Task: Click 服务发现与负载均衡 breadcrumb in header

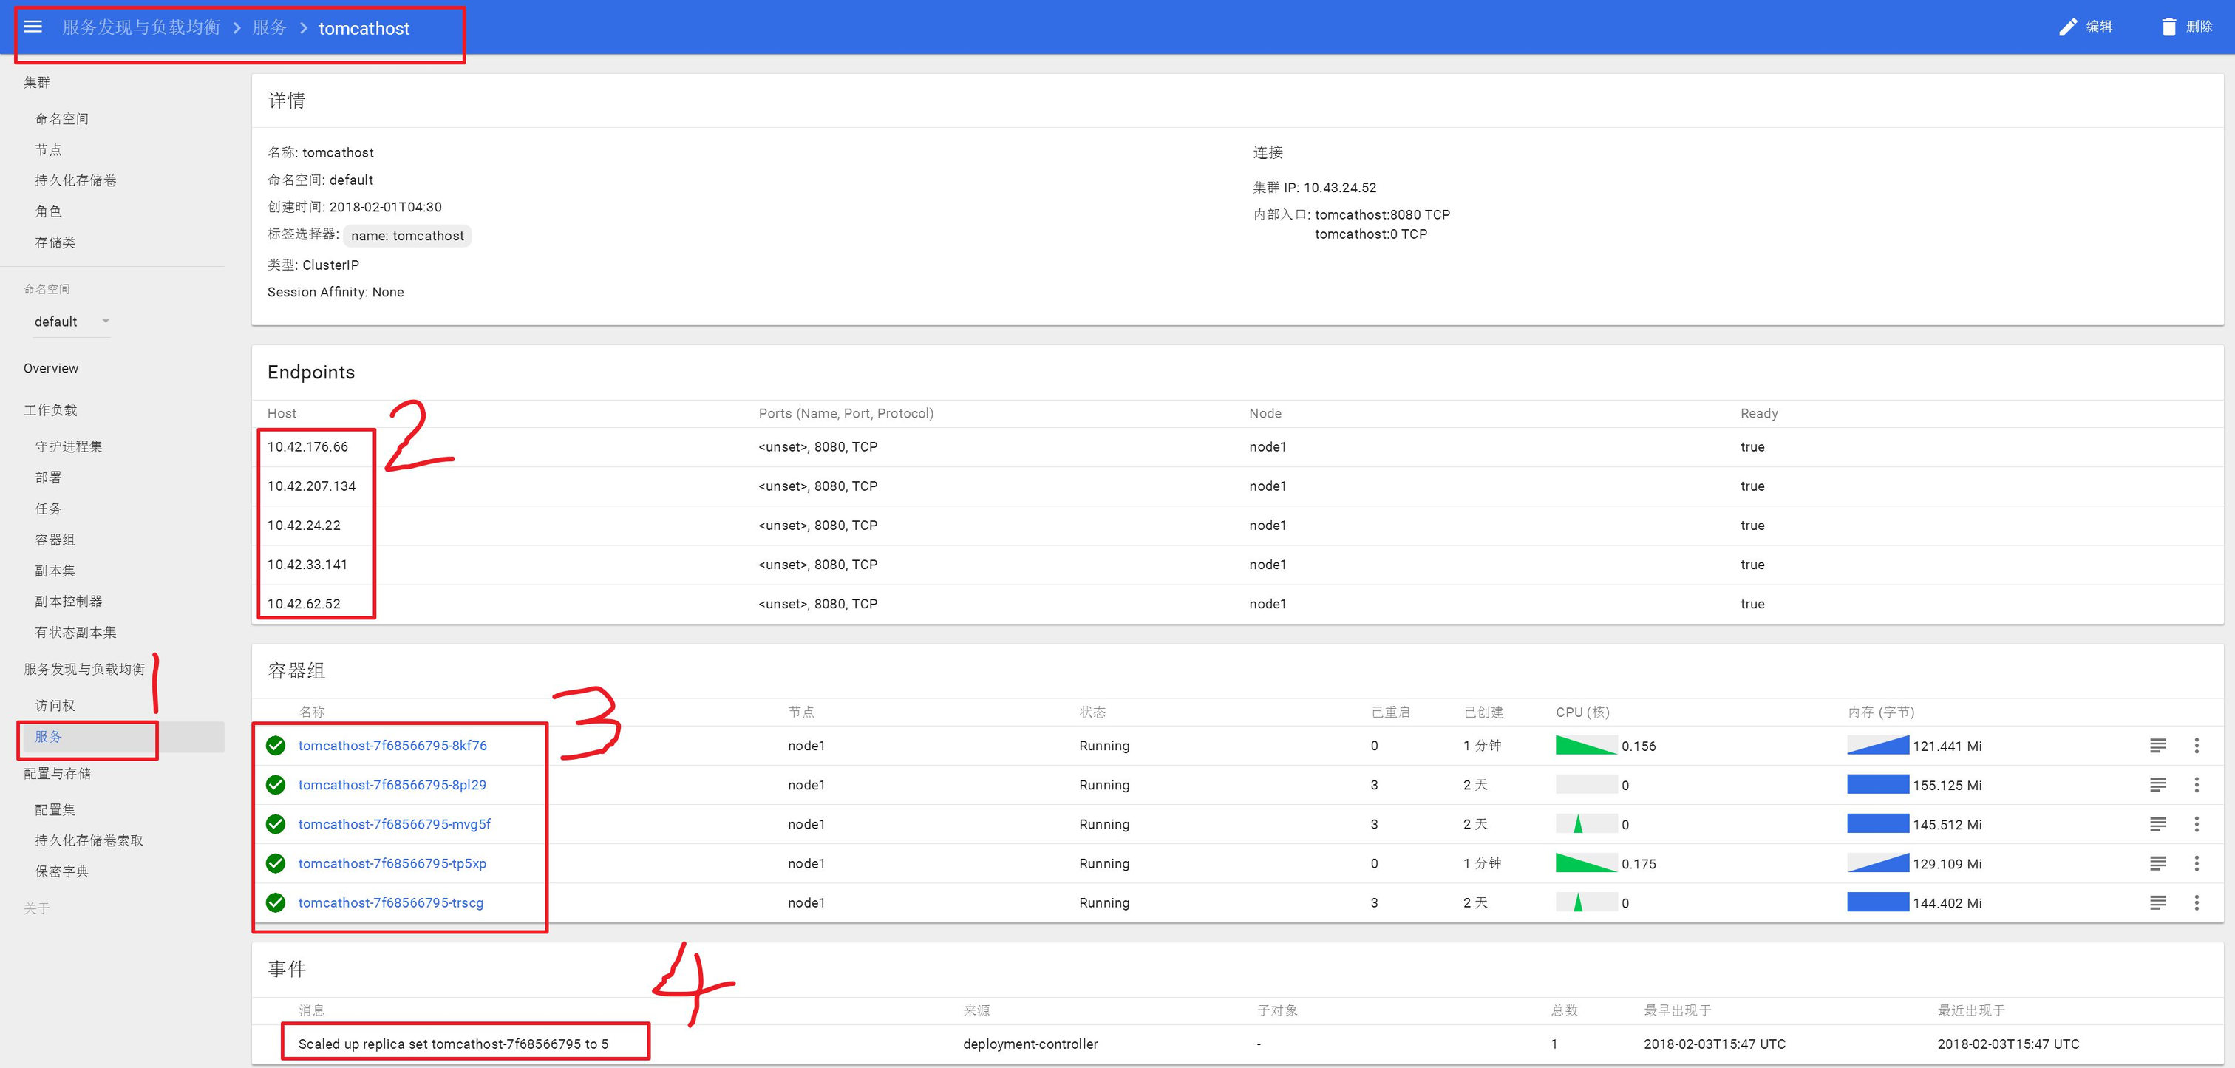Action: [x=141, y=28]
